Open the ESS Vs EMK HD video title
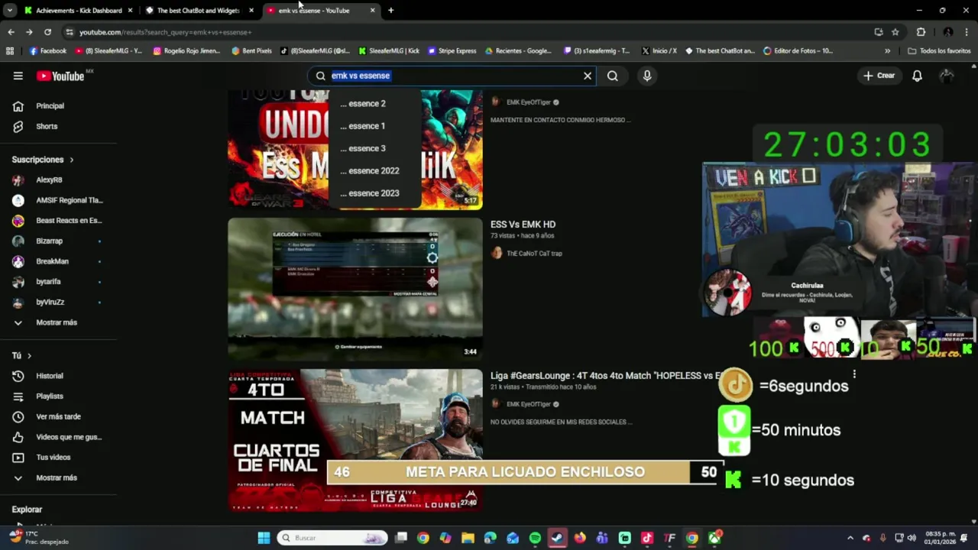Screen dimensions: 978x550 click(x=523, y=225)
